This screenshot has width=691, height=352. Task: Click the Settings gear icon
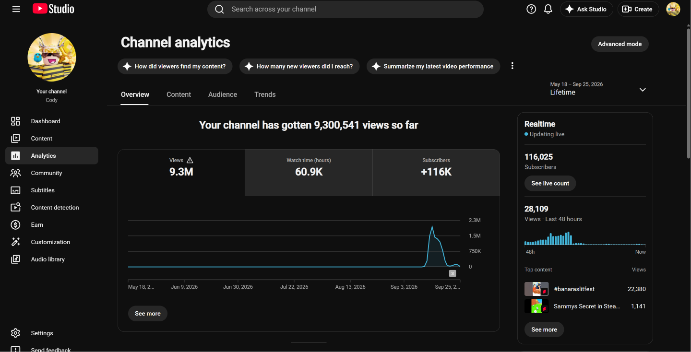[x=15, y=333]
